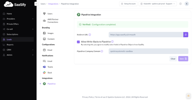Click the Slack logo icon

click(44, 73)
